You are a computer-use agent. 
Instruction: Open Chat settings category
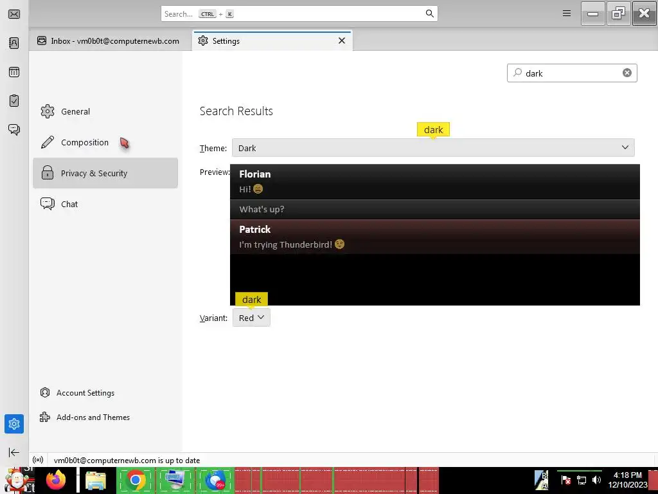point(105,204)
